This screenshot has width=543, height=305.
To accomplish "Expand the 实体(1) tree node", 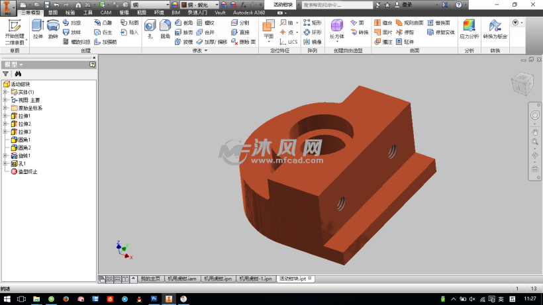I will tap(5, 92).
